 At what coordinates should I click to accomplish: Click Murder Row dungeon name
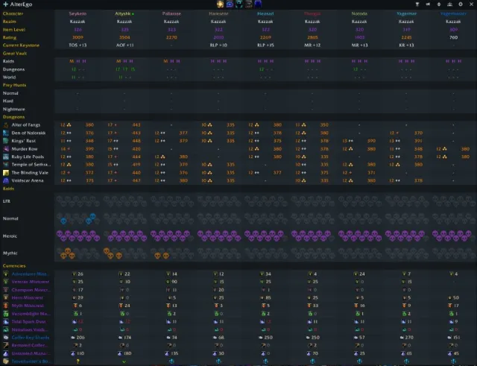25,149
